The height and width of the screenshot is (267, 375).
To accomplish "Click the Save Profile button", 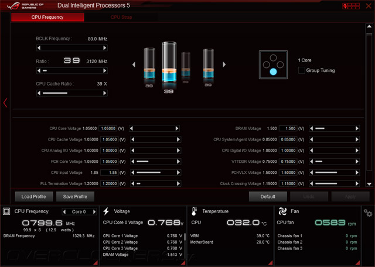I will coord(75,197).
